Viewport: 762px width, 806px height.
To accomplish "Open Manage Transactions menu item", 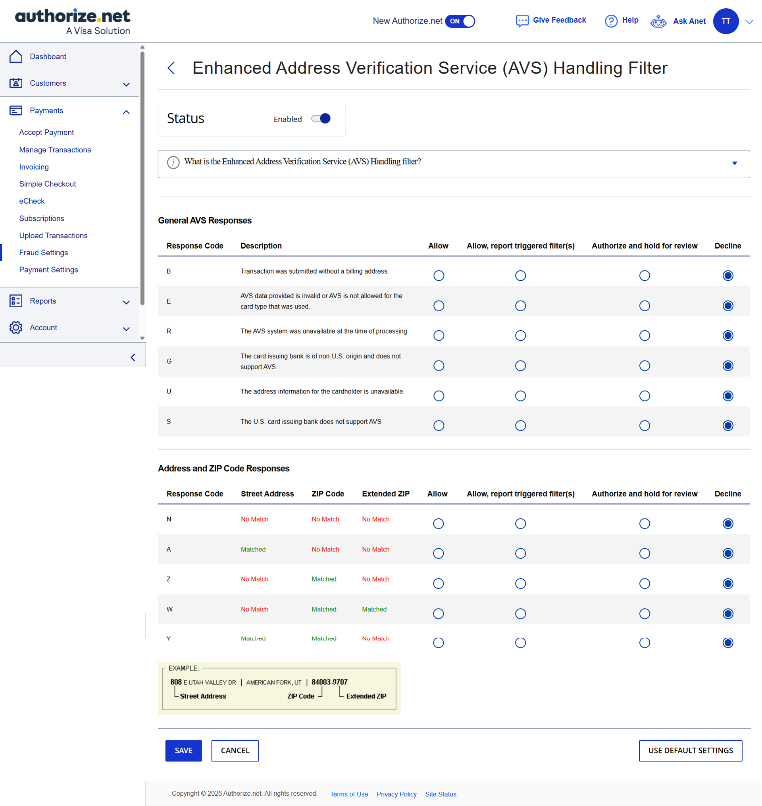I will (x=55, y=150).
